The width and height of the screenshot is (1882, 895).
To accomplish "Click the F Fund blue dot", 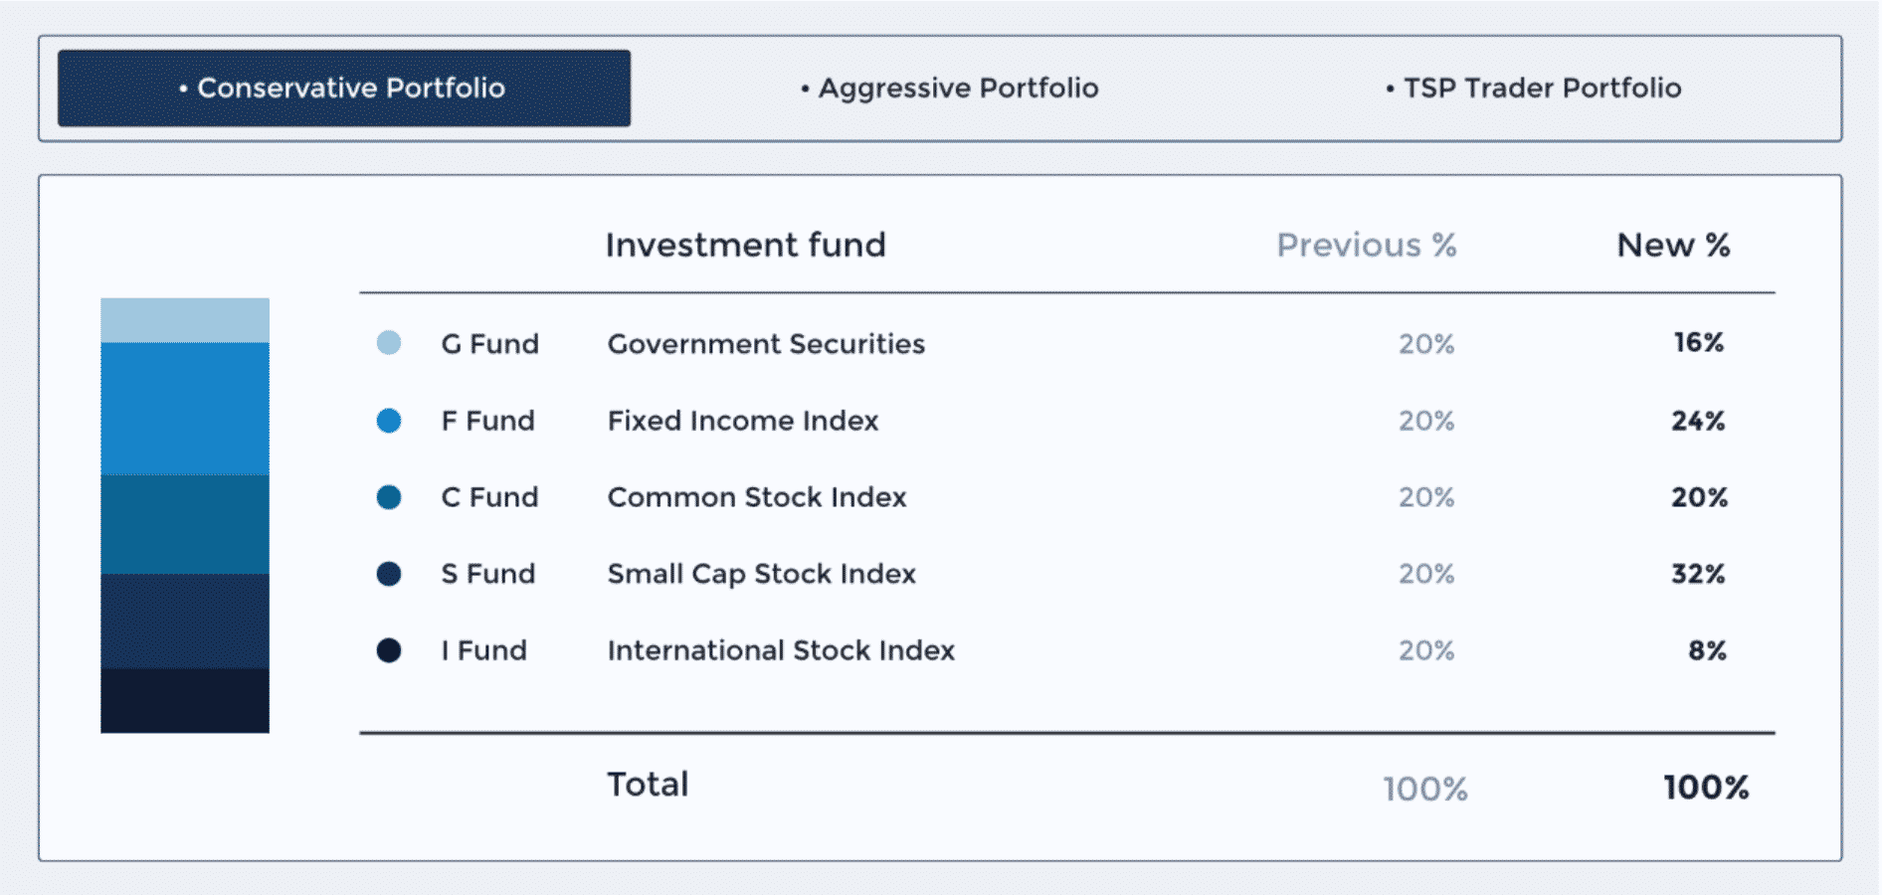I will (x=389, y=421).
